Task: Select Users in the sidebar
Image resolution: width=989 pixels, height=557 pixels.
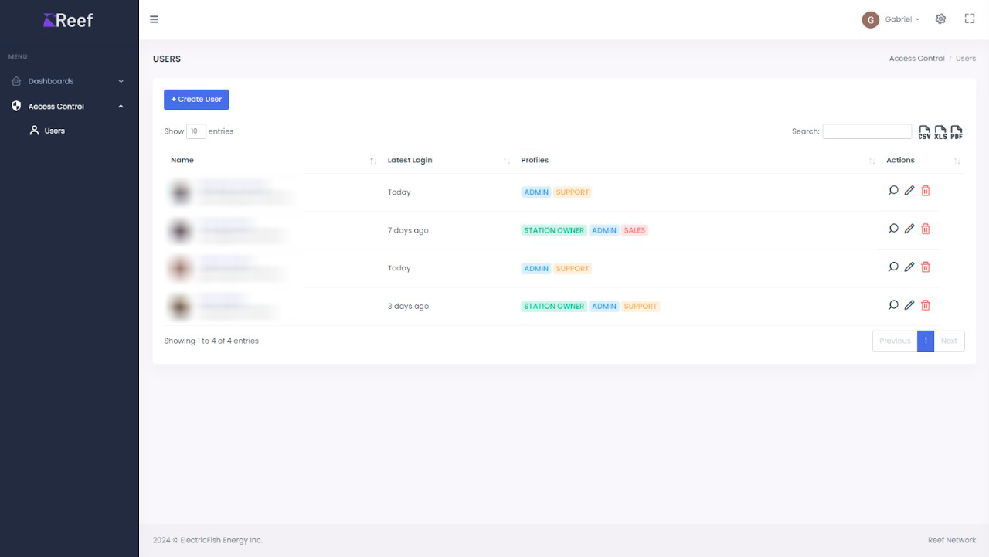Action: pos(54,131)
